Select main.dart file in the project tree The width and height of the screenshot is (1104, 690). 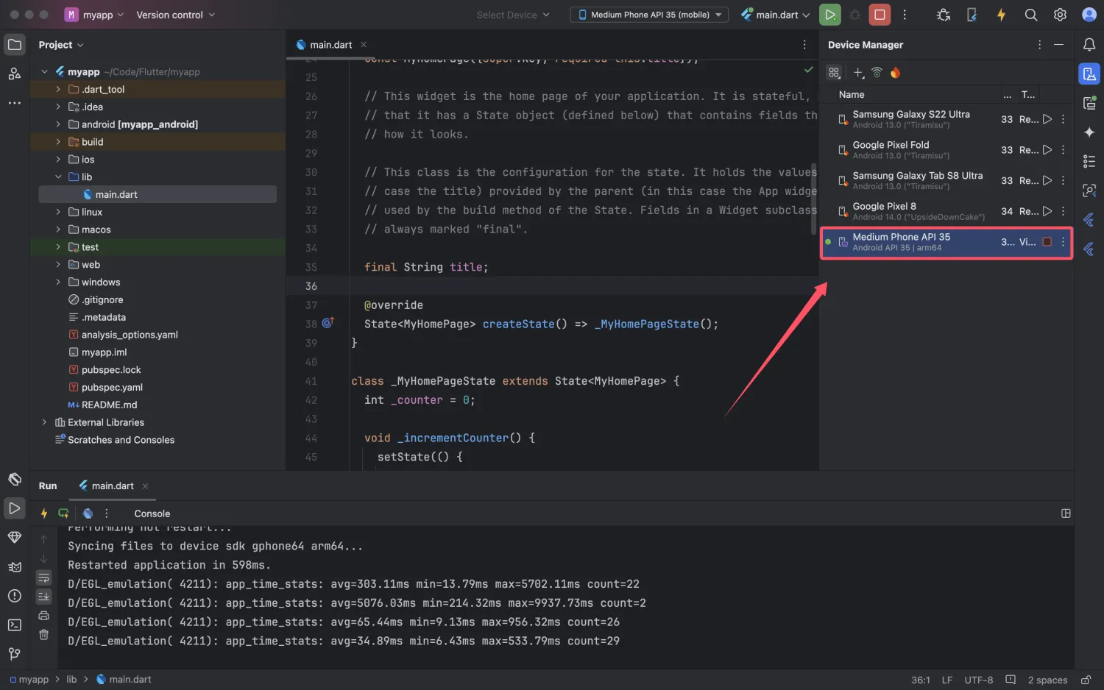158,195
